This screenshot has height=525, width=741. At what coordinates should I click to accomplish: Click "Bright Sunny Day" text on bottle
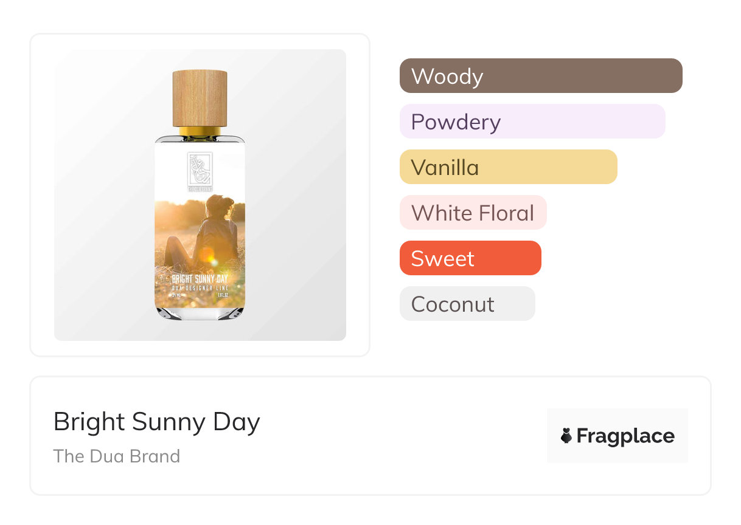tap(200, 279)
